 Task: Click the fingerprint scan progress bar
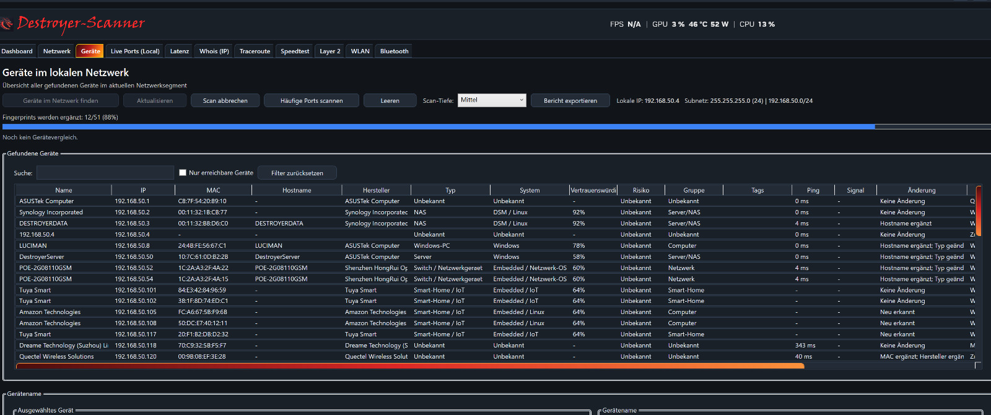coord(495,126)
